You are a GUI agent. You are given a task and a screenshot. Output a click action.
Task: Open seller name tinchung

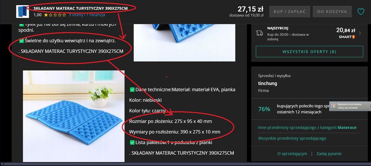coord(267,84)
